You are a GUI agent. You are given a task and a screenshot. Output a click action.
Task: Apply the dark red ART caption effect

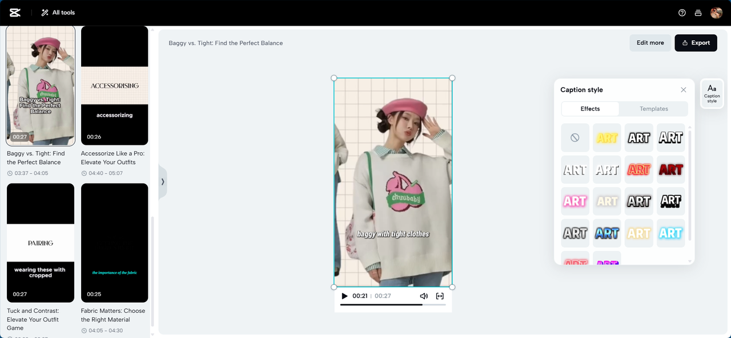(671, 169)
